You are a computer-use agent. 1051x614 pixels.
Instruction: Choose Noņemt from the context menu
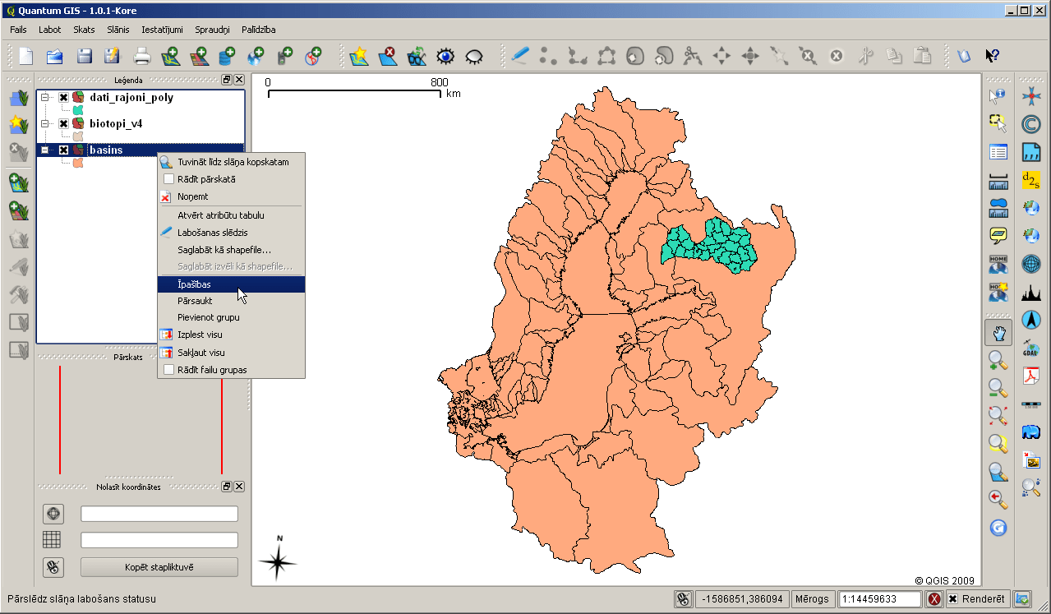pos(231,196)
